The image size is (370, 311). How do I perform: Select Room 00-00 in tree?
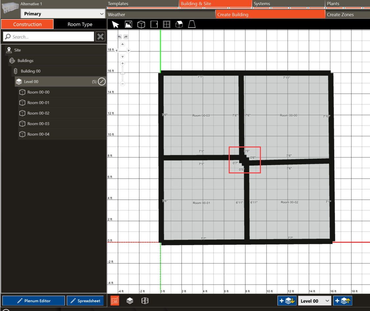[x=62, y=92]
